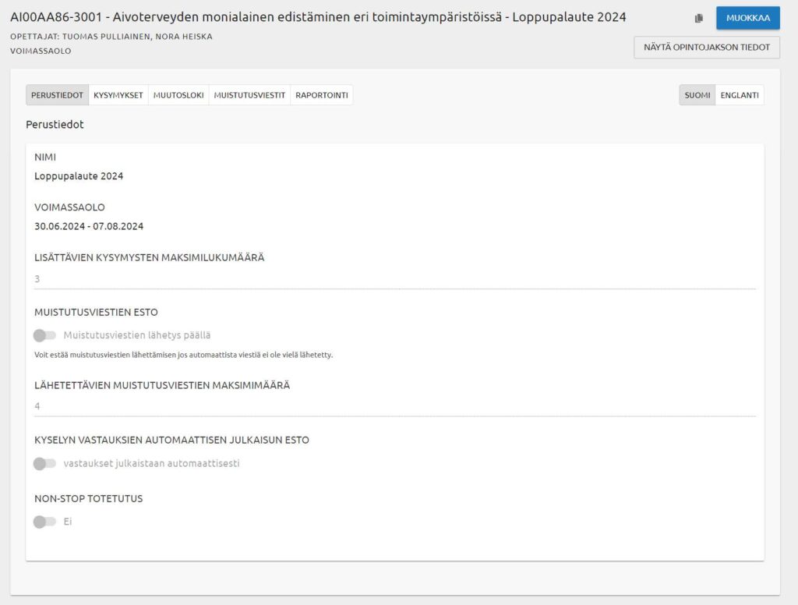The height and width of the screenshot is (605, 798).
Task: Click the Lisättävien kysymysten maksimilukumäärä field
Action: coord(394,279)
